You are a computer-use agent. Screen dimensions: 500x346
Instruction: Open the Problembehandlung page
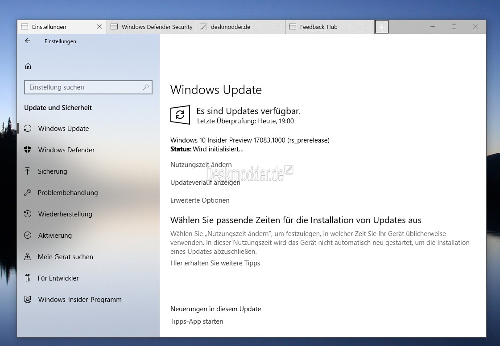point(88,192)
